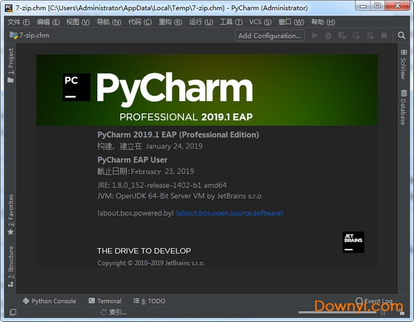Click PyCharm 2019.1 EAP (Professional Edition) text
This screenshot has width=414, height=322.
(x=178, y=135)
